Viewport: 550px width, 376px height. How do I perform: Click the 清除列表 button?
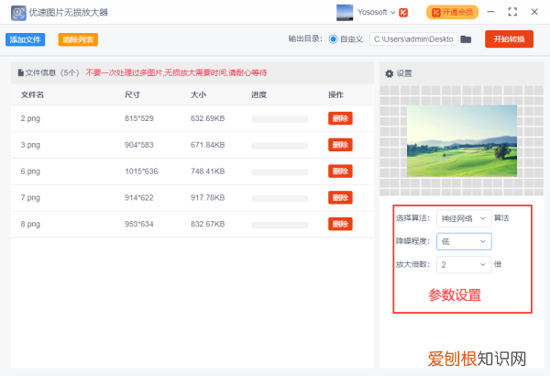tap(78, 39)
